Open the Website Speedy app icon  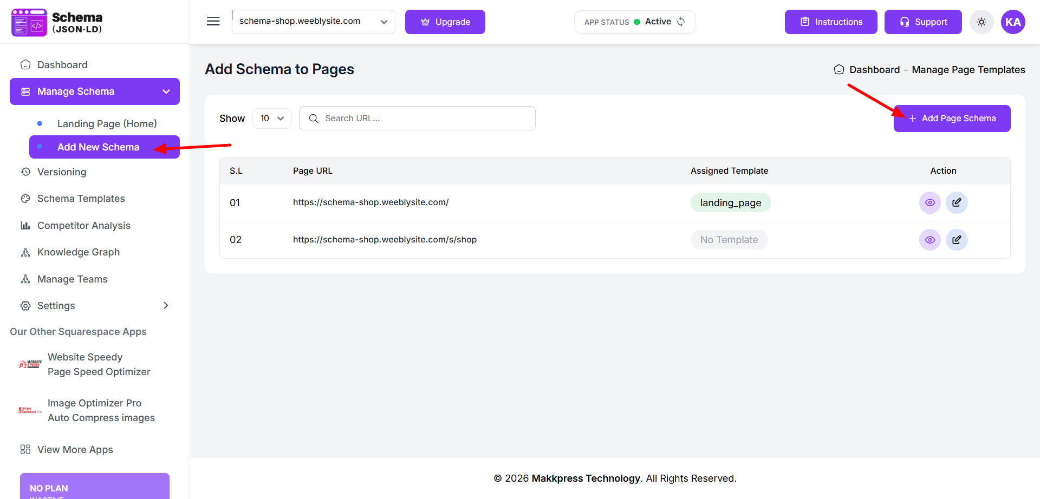tap(30, 364)
